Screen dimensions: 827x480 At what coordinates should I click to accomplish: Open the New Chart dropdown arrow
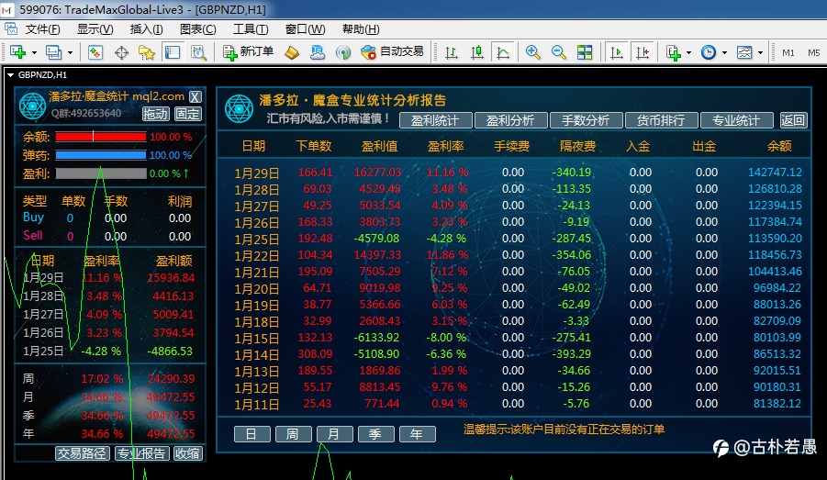click(x=34, y=52)
